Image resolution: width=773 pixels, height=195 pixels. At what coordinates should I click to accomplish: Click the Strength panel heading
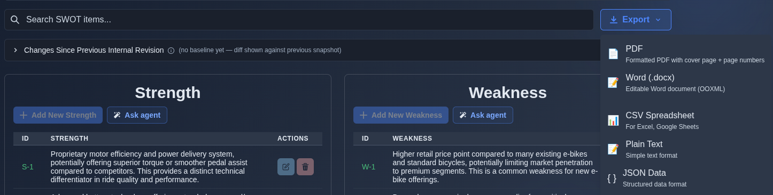[x=168, y=93]
